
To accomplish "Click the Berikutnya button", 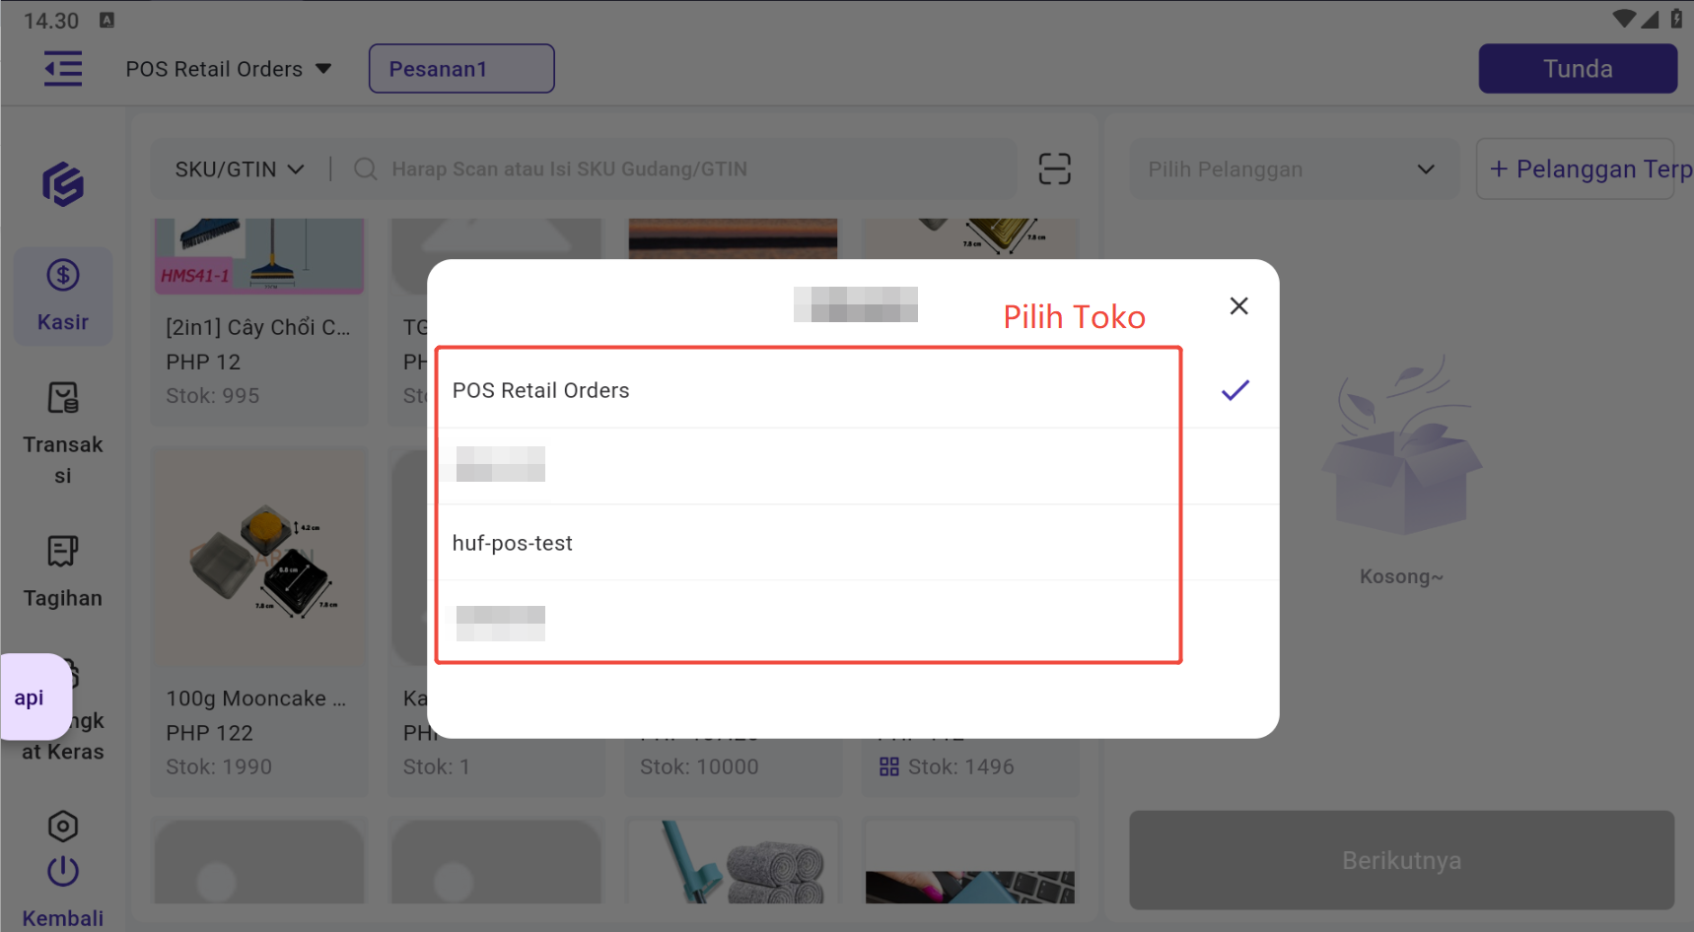I will tap(1401, 860).
